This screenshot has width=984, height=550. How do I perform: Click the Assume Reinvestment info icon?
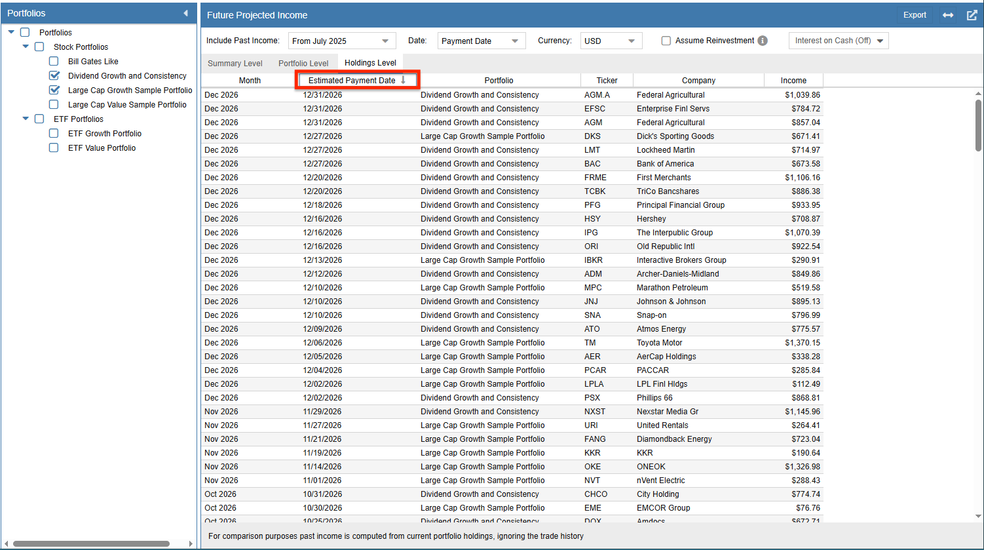point(763,41)
